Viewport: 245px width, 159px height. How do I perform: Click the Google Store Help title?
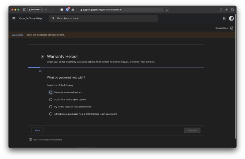coord(30,18)
